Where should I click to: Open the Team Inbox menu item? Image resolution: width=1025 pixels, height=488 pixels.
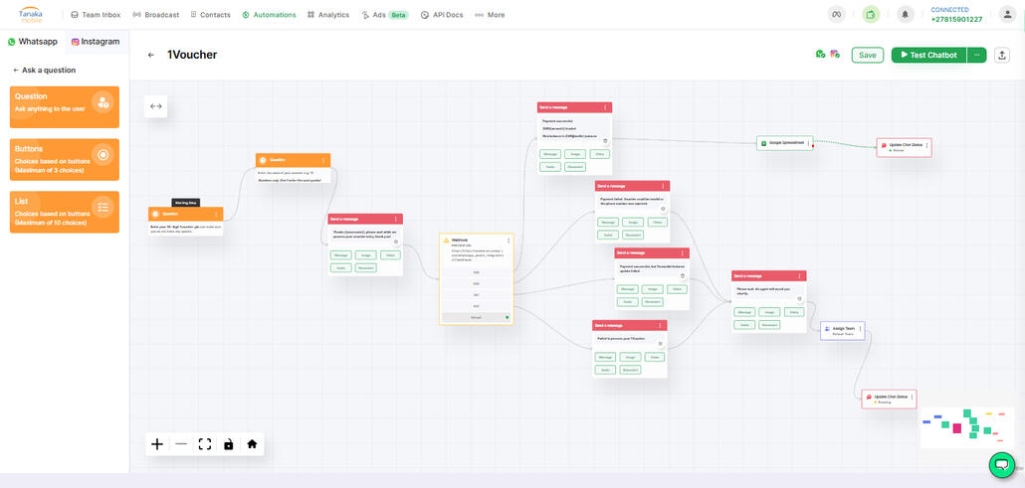tap(95, 15)
